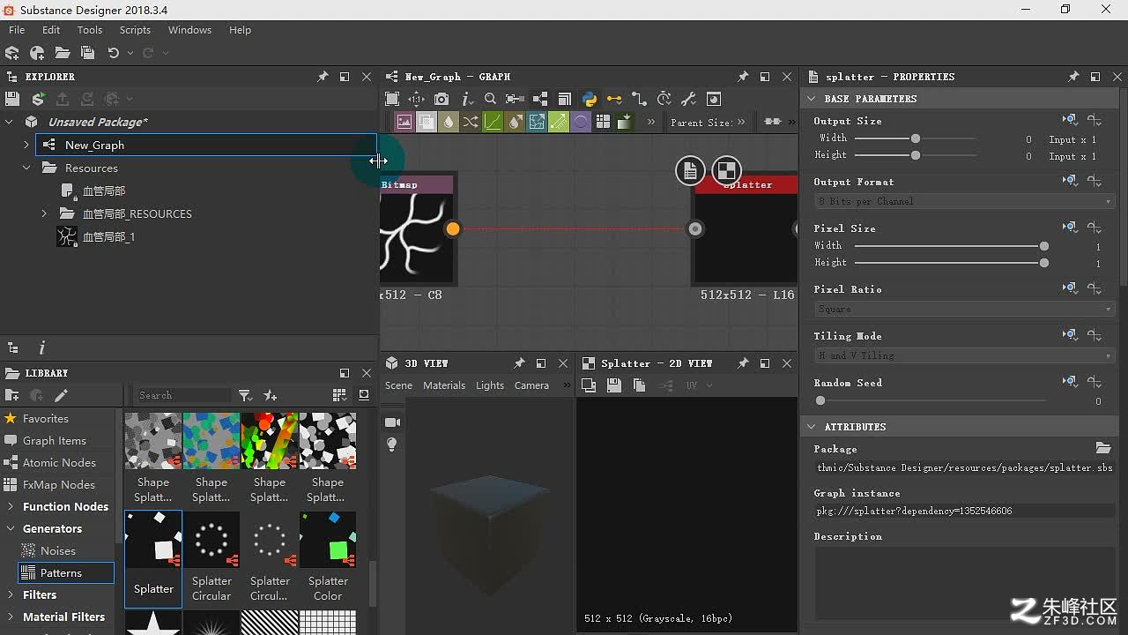Add a Uniform Color droplet node
The image size is (1128, 635).
449,122
